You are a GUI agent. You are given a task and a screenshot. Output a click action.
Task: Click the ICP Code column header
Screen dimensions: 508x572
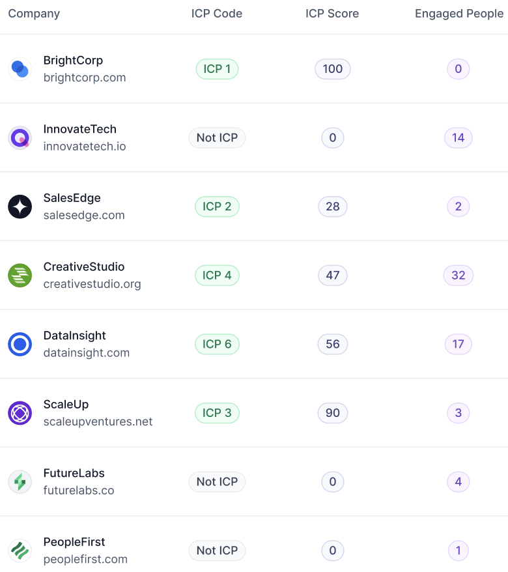[217, 14]
